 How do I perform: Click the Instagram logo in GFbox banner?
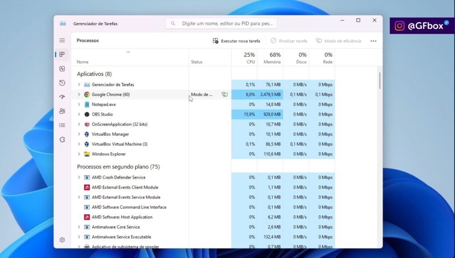[x=399, y=26]
